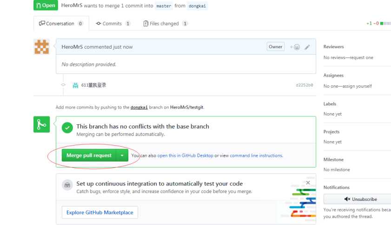
Task: Expand the merge options dropdown arrow
Action: point(122,155)
